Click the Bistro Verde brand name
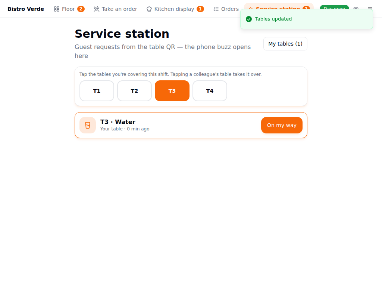This screenshot has height=287, width=382. pos(26,9)
